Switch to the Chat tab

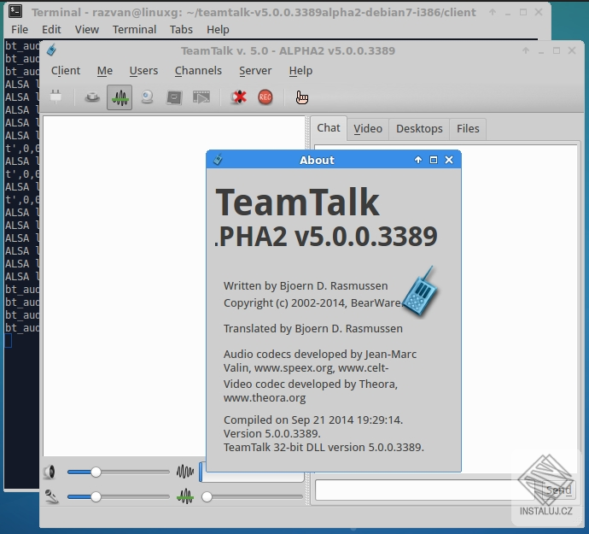click(329, 128)
